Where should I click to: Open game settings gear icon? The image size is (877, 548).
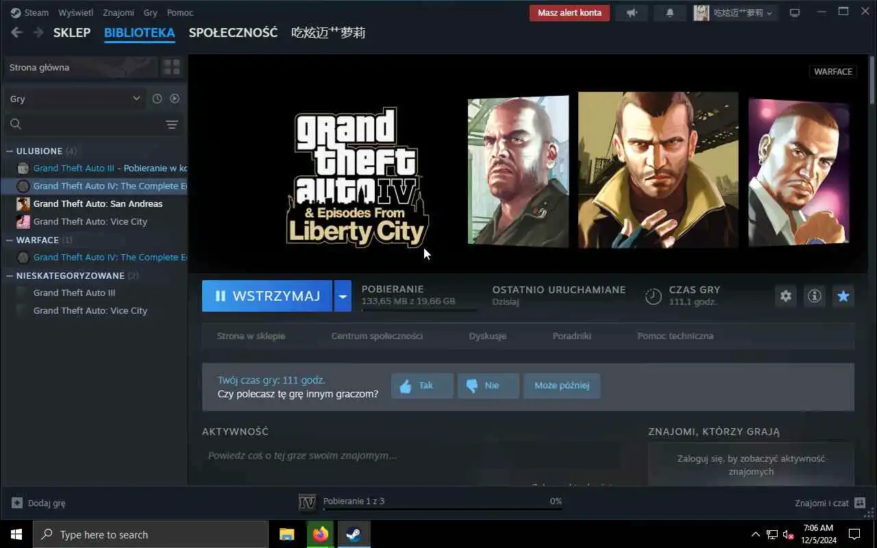(786, 296)
